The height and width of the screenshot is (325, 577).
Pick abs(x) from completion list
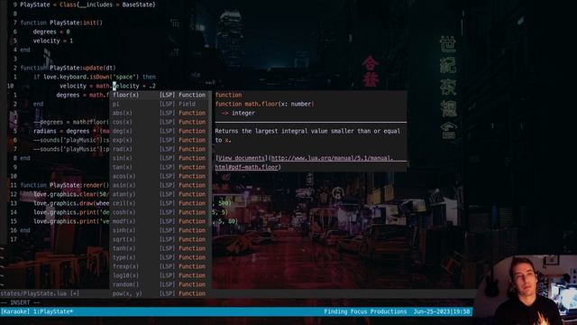(160, 113)
